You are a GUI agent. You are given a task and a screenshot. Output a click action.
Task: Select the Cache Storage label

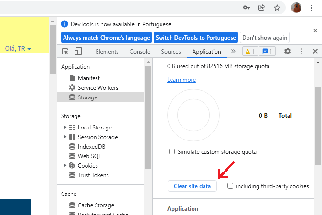96,205
